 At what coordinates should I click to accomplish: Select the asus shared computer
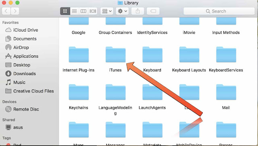pos(14,127)
